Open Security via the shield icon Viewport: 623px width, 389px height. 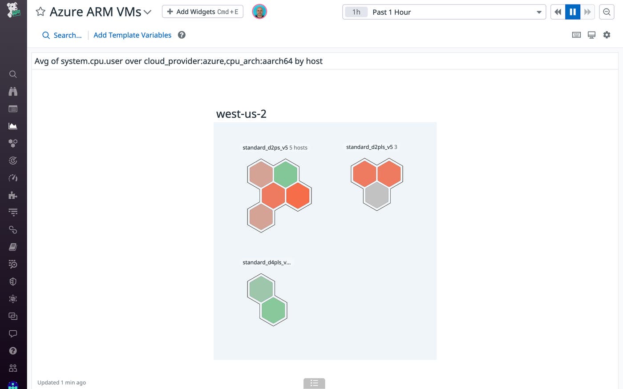[13, 281]
